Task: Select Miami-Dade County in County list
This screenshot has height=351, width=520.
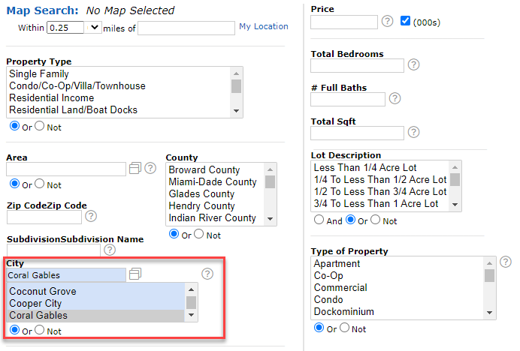Action: click(x=213, y=182)
